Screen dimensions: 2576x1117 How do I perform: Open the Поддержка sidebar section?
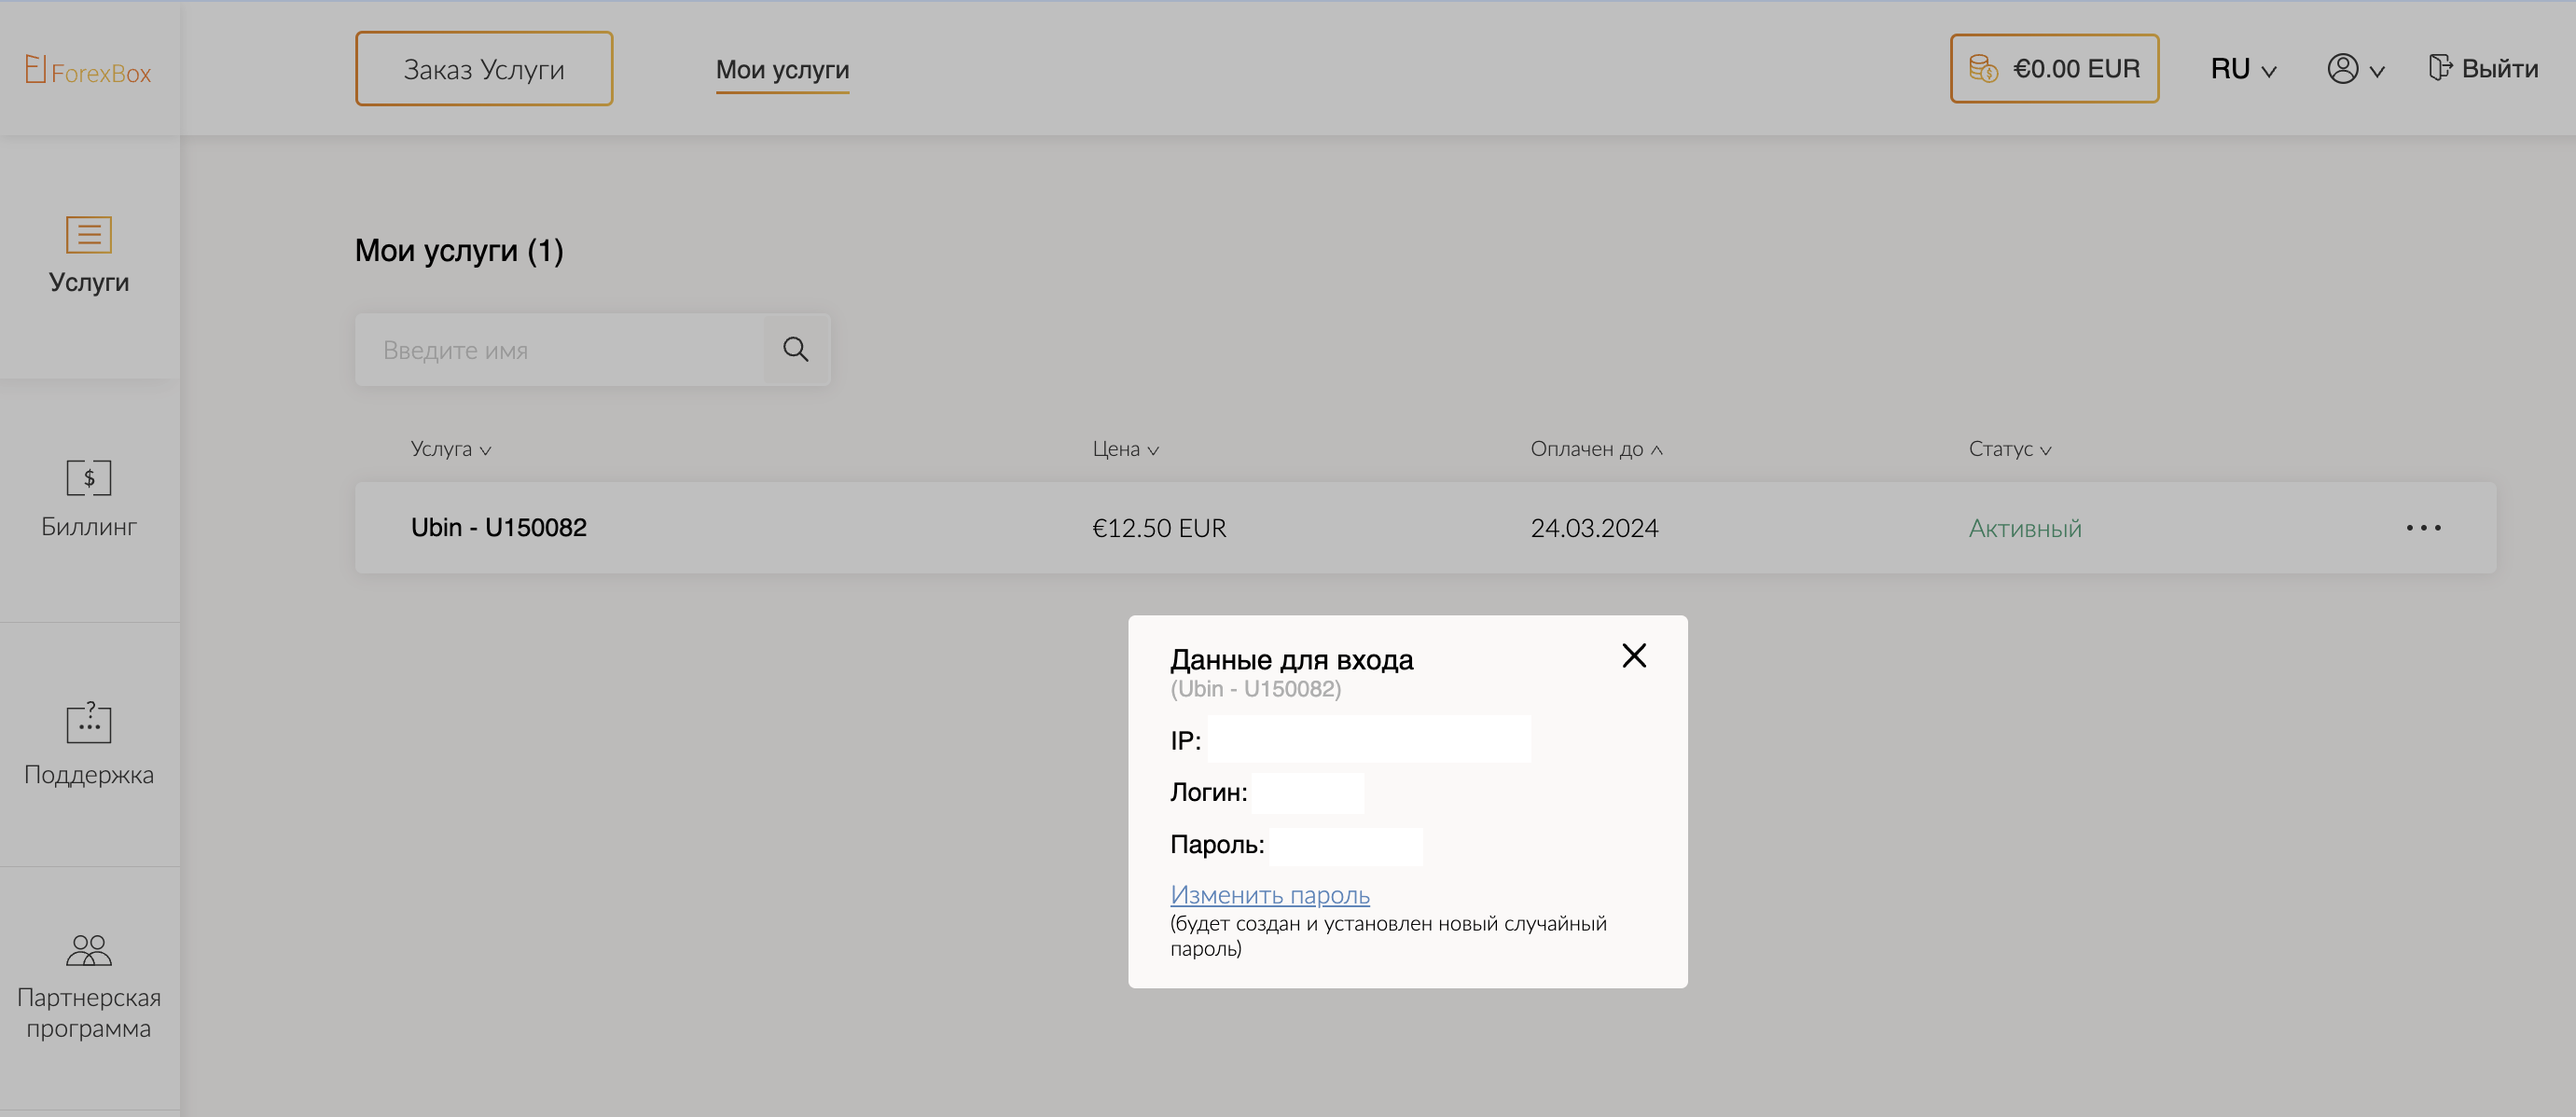point(89,744)
